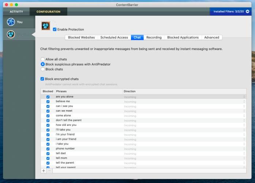Toggle the Block encrypted chats checkbox
The height and width of the screenshot is (183, 255).
(x=42, y=79)
